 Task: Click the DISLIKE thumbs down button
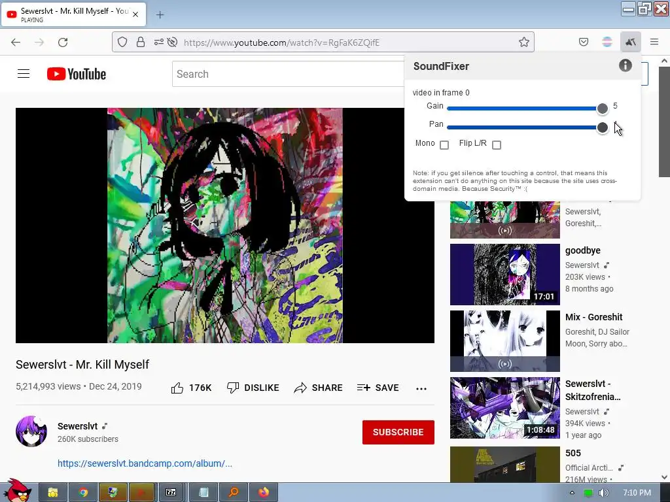[253, 388]
